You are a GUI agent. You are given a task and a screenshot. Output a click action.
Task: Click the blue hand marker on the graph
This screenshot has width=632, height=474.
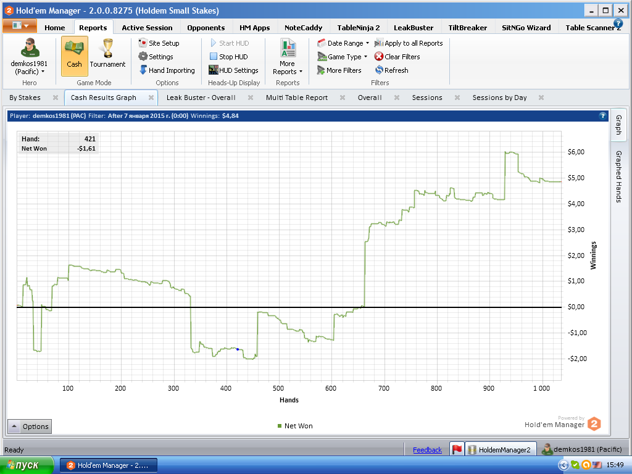pyautogui.click(x=238, y=349)
